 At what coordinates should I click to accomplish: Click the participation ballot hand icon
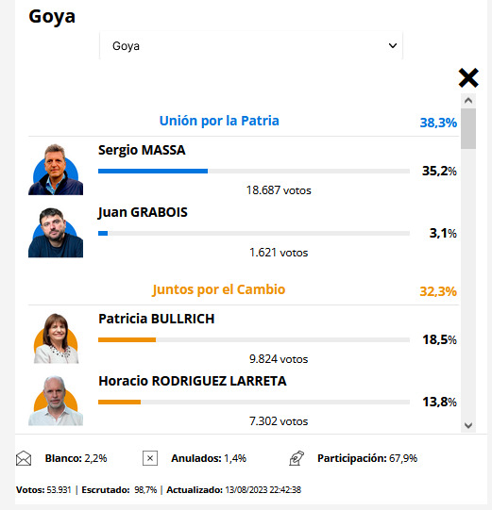297,458
